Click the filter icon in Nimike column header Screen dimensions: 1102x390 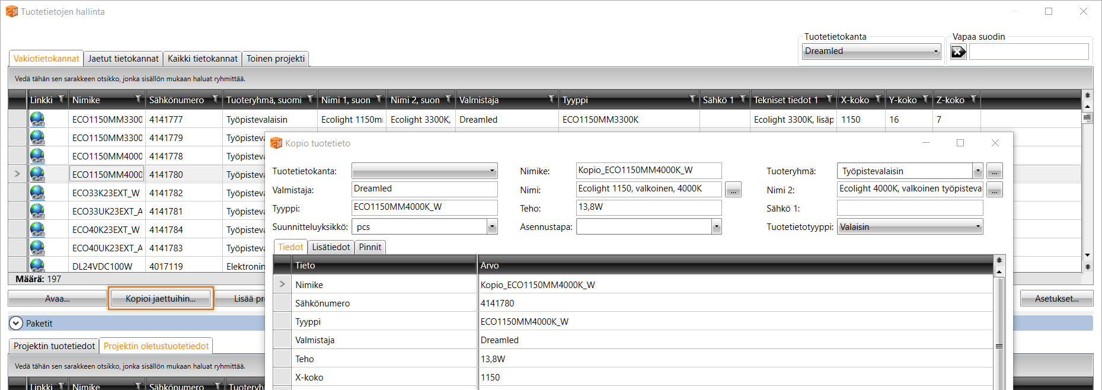[138, 100]
